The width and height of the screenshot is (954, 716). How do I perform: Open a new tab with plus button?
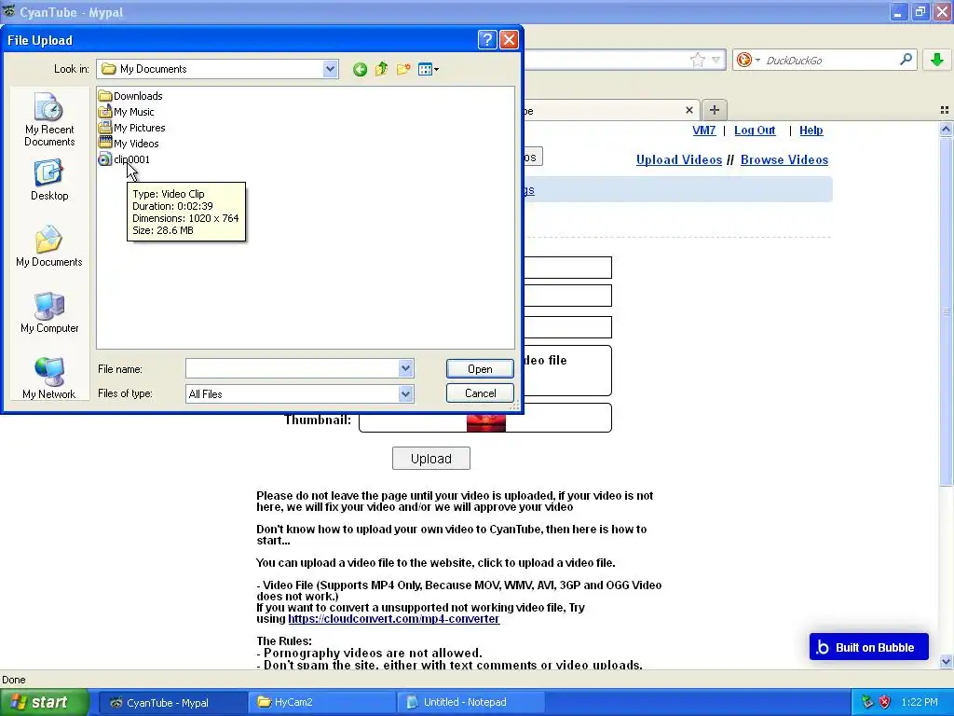coord(715,110)
